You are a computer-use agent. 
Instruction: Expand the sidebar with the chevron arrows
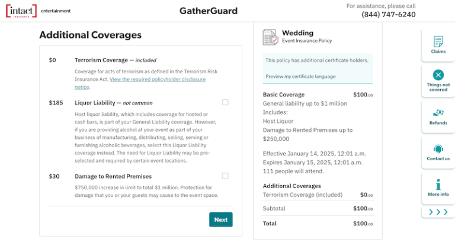pos(438,212)
